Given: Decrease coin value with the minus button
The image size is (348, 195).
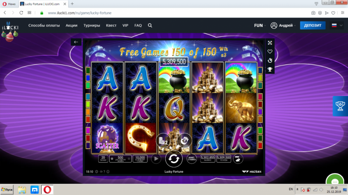Looking at the screenshot, I should click(112, 159).
